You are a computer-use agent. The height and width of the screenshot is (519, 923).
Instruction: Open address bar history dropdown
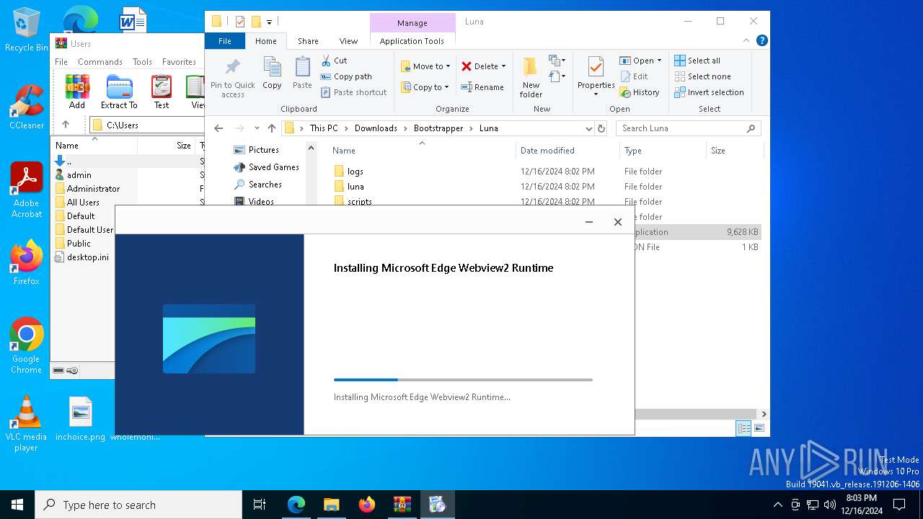tap(589, 128)
